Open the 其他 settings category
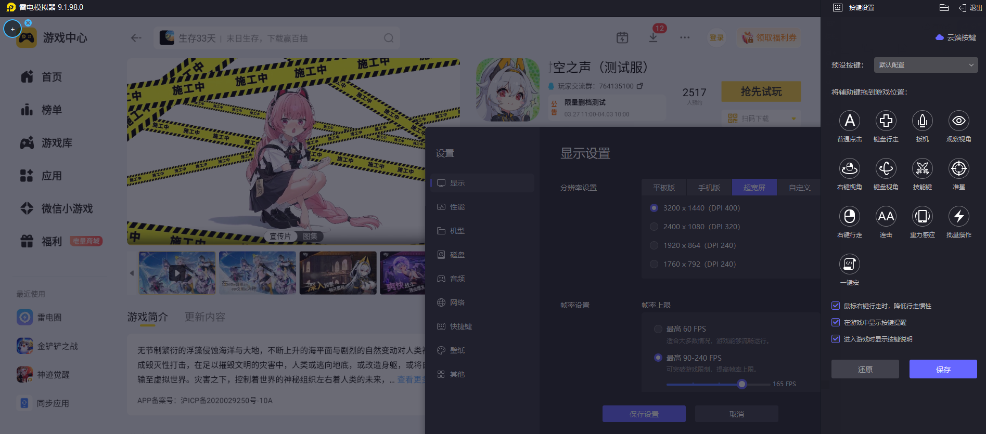Image resolution: width=986 pixels, height=434 pixels. point(482,374)
